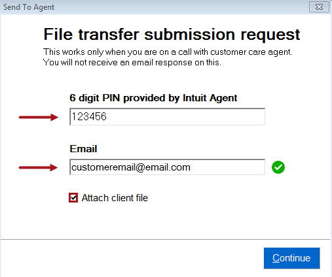332x277 pixels.
Task: Click the horizontal separator above Continue
Action: click(166, 239)
